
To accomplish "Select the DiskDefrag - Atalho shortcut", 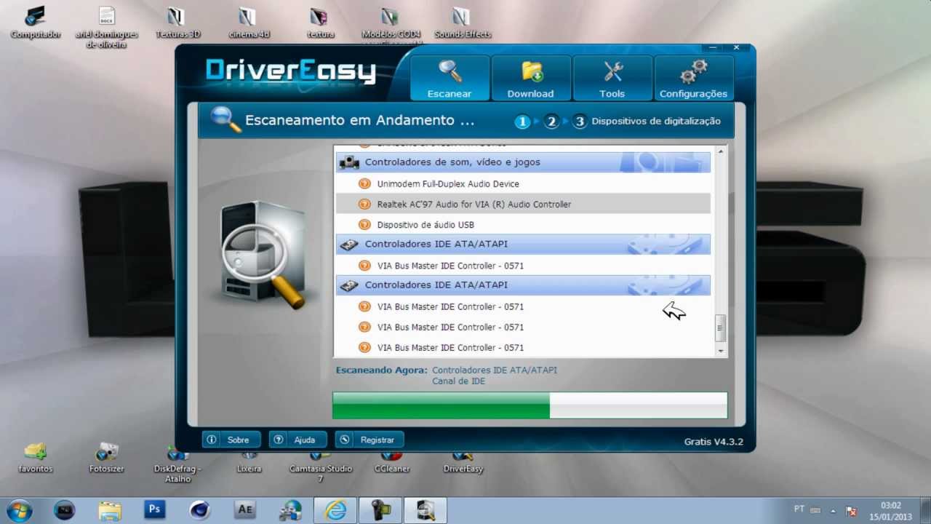I will (177, 464).
